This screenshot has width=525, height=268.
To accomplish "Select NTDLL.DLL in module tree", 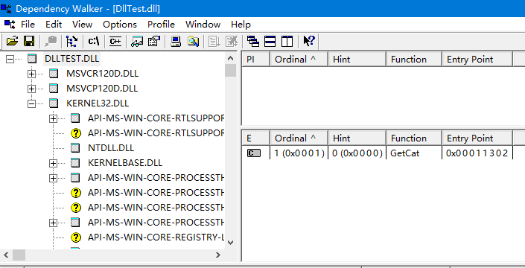I will pyautogui.click(x=111, y=147).
